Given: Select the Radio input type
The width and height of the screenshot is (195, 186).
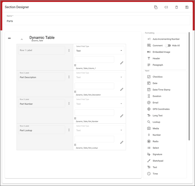Looking at the screenshot, I should pos(153,141).
